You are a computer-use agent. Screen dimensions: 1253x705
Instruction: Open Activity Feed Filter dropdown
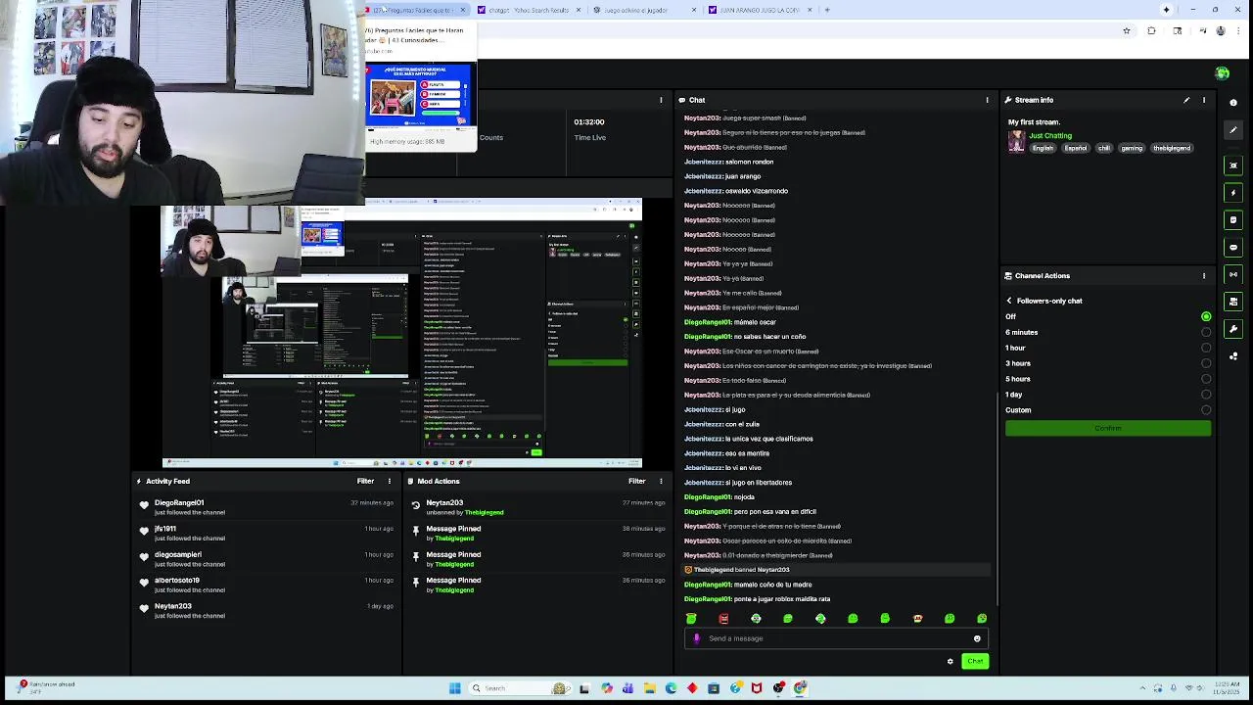click(365, 481)
